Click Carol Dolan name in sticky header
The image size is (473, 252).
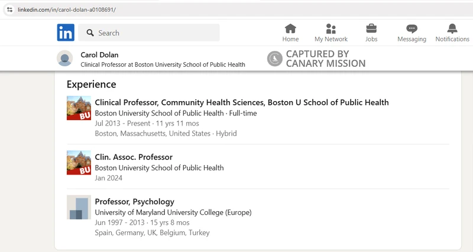click(x=99, y=55)
